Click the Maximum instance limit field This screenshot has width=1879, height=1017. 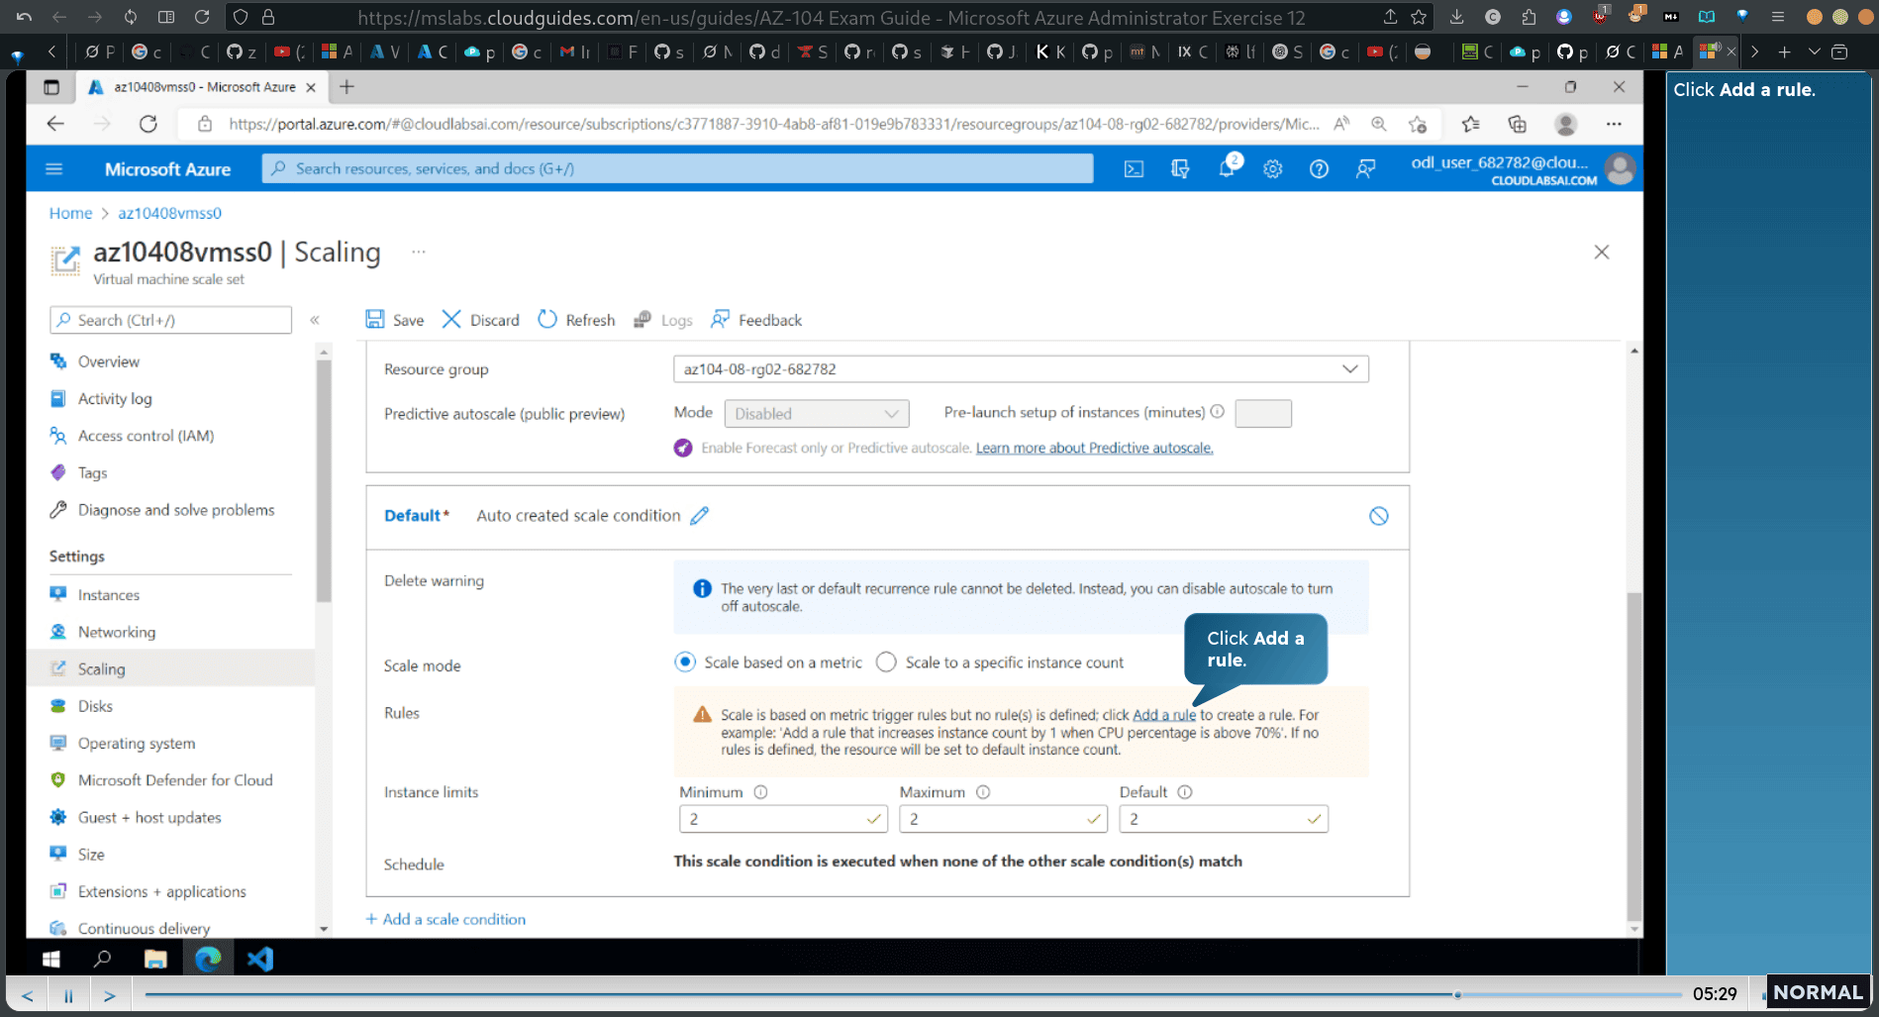pos(1002,819)
